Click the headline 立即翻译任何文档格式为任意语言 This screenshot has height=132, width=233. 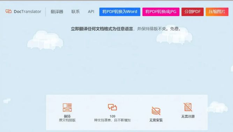pos(102,29)
